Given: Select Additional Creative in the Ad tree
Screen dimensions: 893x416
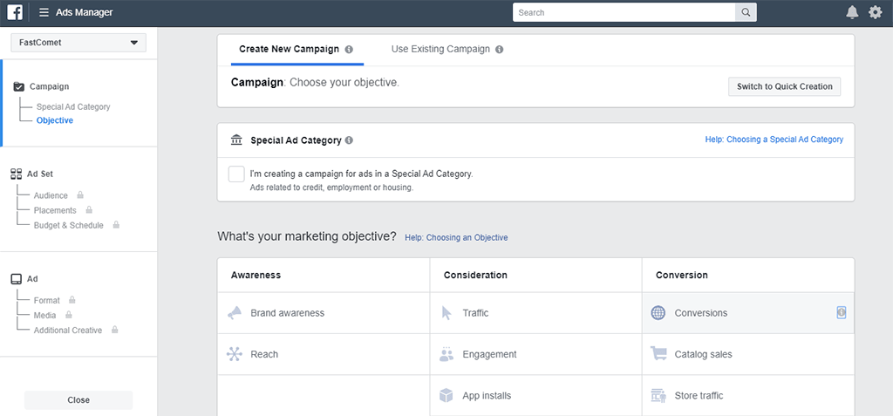Looking at the screenshot, I should [68, 331].
